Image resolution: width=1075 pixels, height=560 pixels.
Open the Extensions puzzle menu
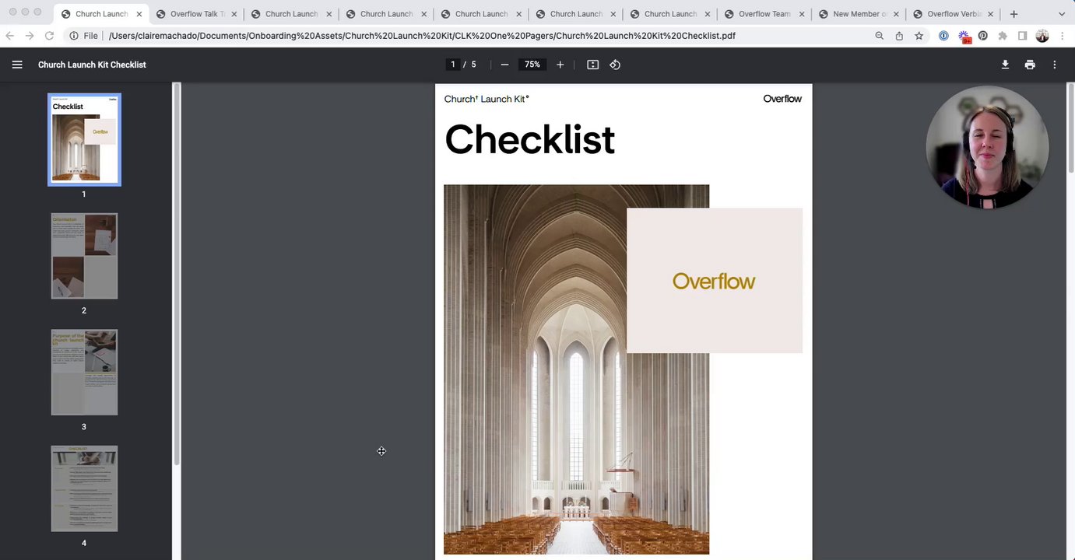1003,36
